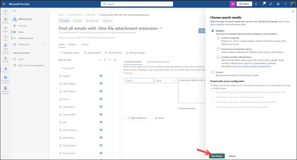Open Agents in the left rail
297x160 pixels.
[6, 29]
